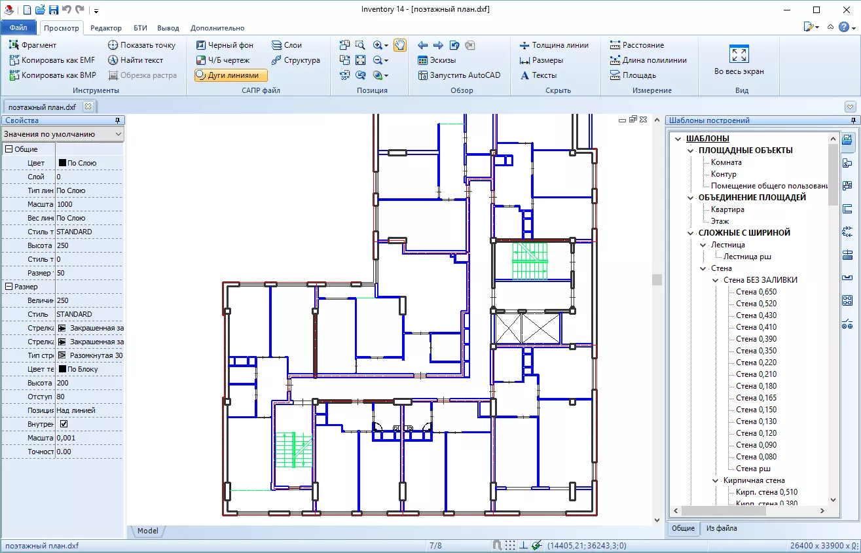Viewport: 861px width, 553px height.
Task: Click the Save icon in quick access toolbar
Action: tap(54, 10)
